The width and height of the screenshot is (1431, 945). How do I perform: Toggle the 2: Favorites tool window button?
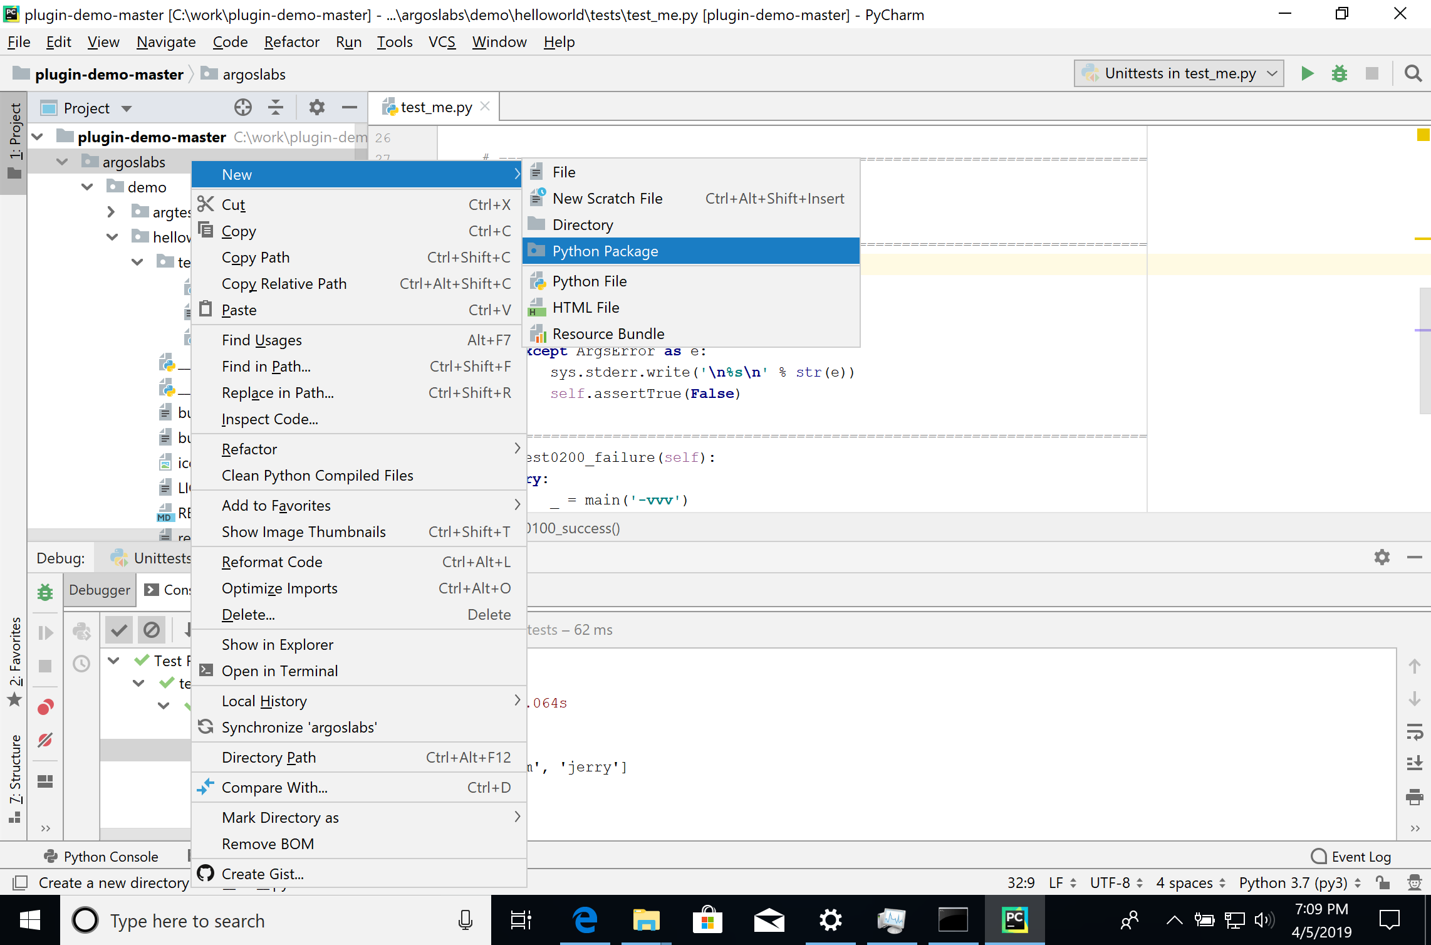click(14, 662)
